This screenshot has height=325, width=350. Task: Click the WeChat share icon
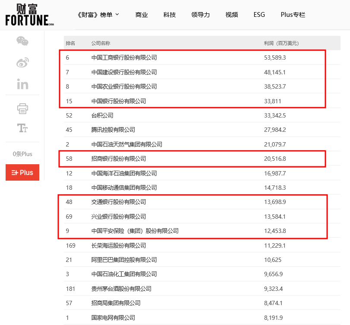point(22,41)
